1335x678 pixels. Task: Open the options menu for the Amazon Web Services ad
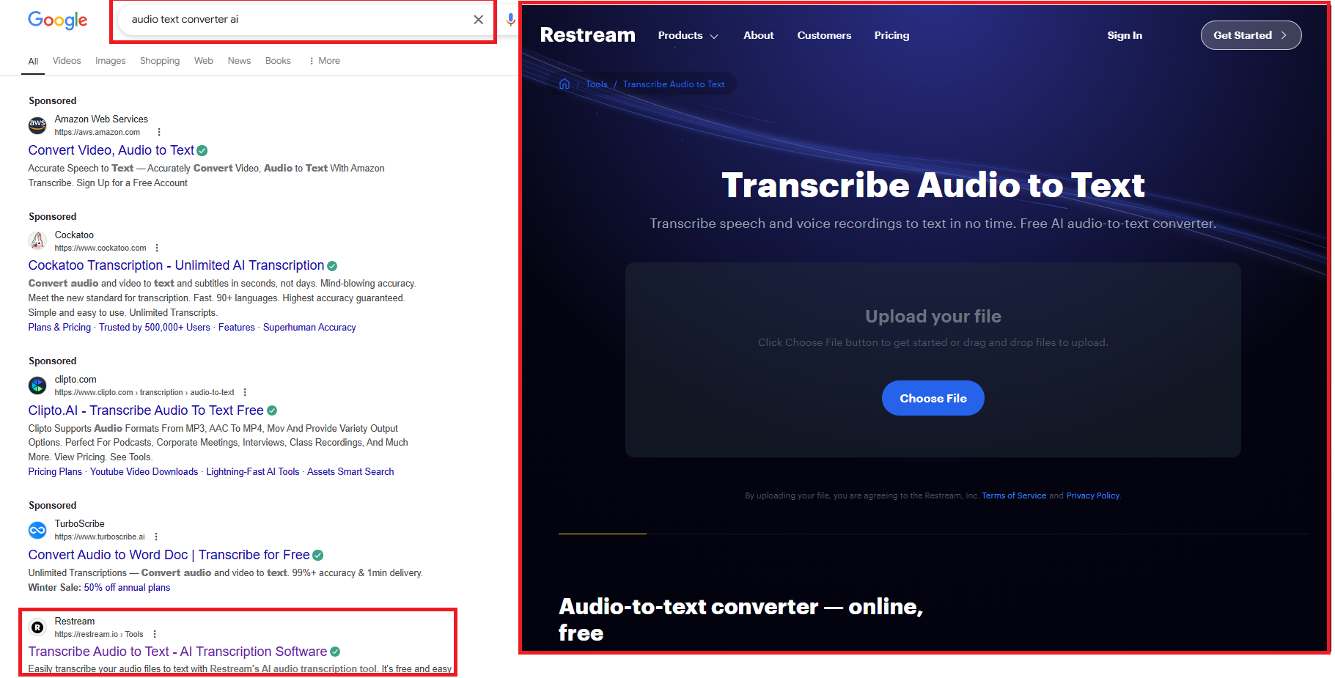tap(159, 132)
